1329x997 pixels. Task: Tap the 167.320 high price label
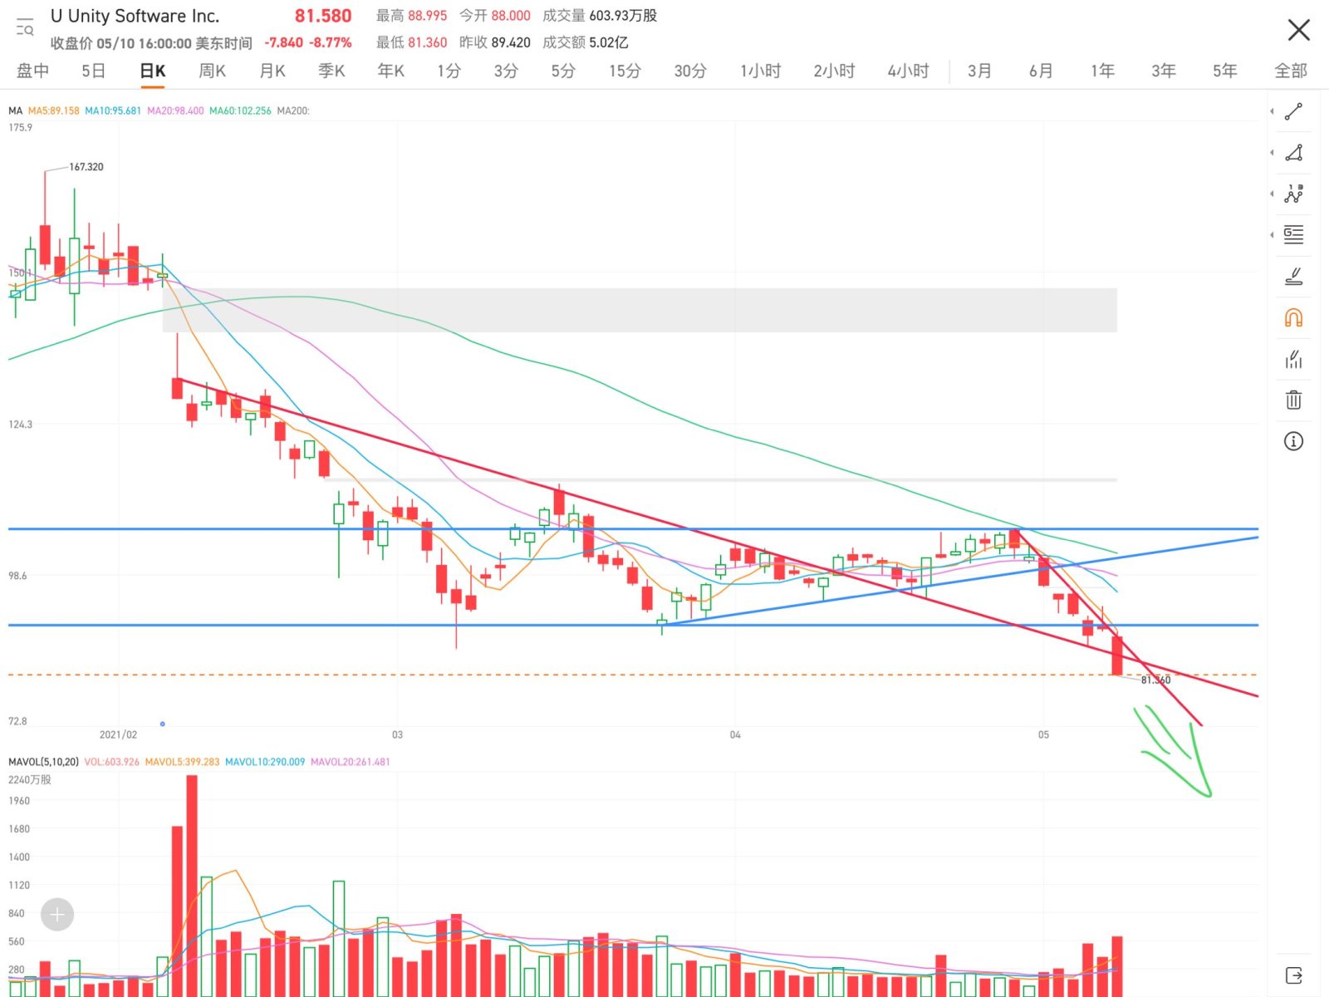[x=86, y=167]
